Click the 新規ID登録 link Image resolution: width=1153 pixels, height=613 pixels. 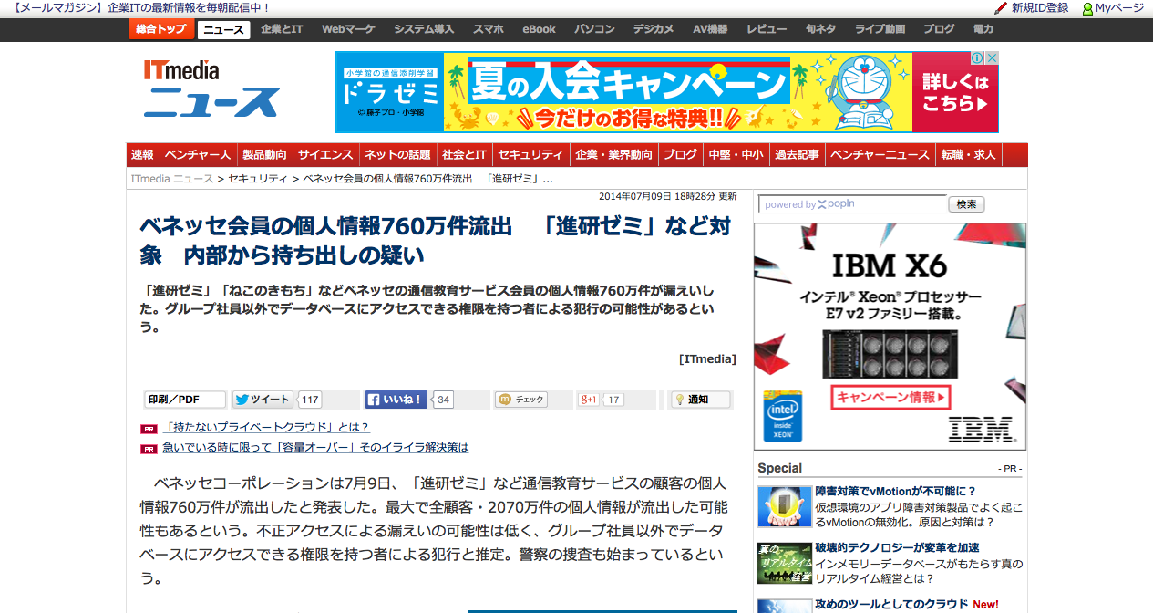click(x=1040, y=8)
